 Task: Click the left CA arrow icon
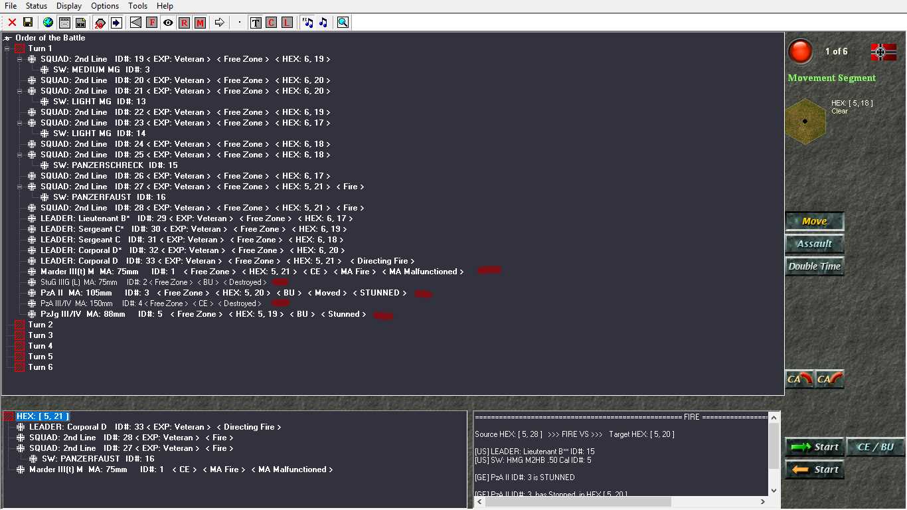799,379
